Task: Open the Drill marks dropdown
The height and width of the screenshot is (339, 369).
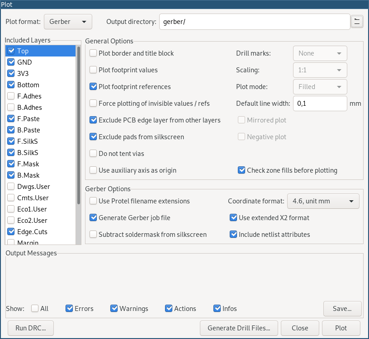Action: (320, 53)
